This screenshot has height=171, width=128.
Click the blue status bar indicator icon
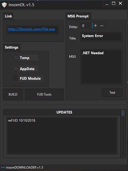coord(3,168)
